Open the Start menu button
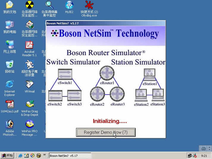The width and height of the screenshot is (212, 159). (7, 156)
